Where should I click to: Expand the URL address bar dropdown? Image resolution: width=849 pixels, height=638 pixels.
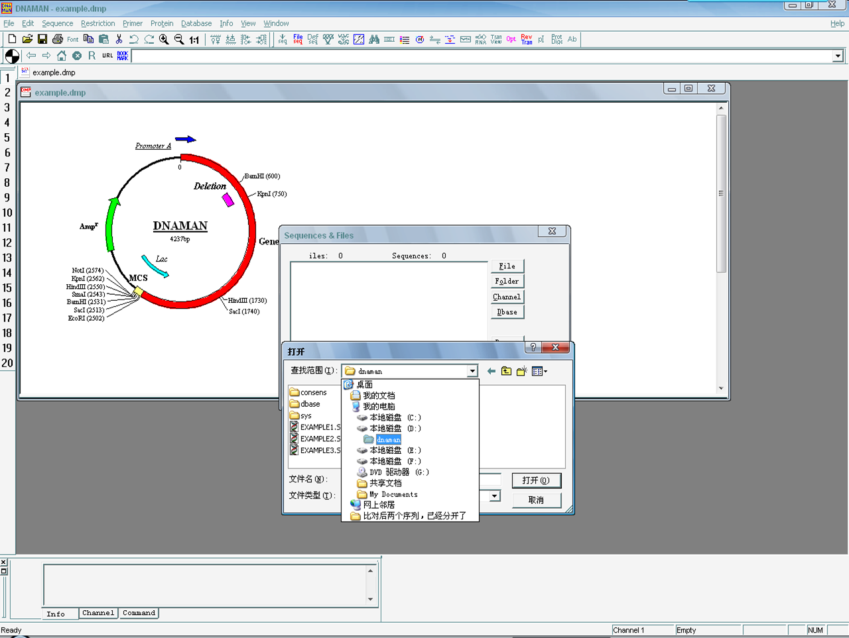(x=838, y=56)
